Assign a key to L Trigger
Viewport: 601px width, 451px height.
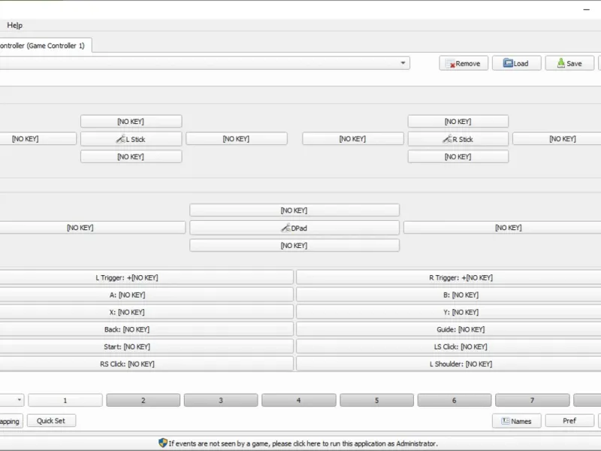click(146, 277)
